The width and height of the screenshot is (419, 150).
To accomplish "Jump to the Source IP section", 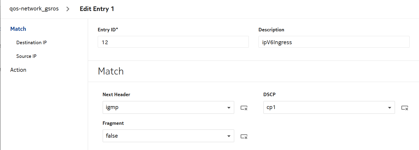I will [26, 56].
